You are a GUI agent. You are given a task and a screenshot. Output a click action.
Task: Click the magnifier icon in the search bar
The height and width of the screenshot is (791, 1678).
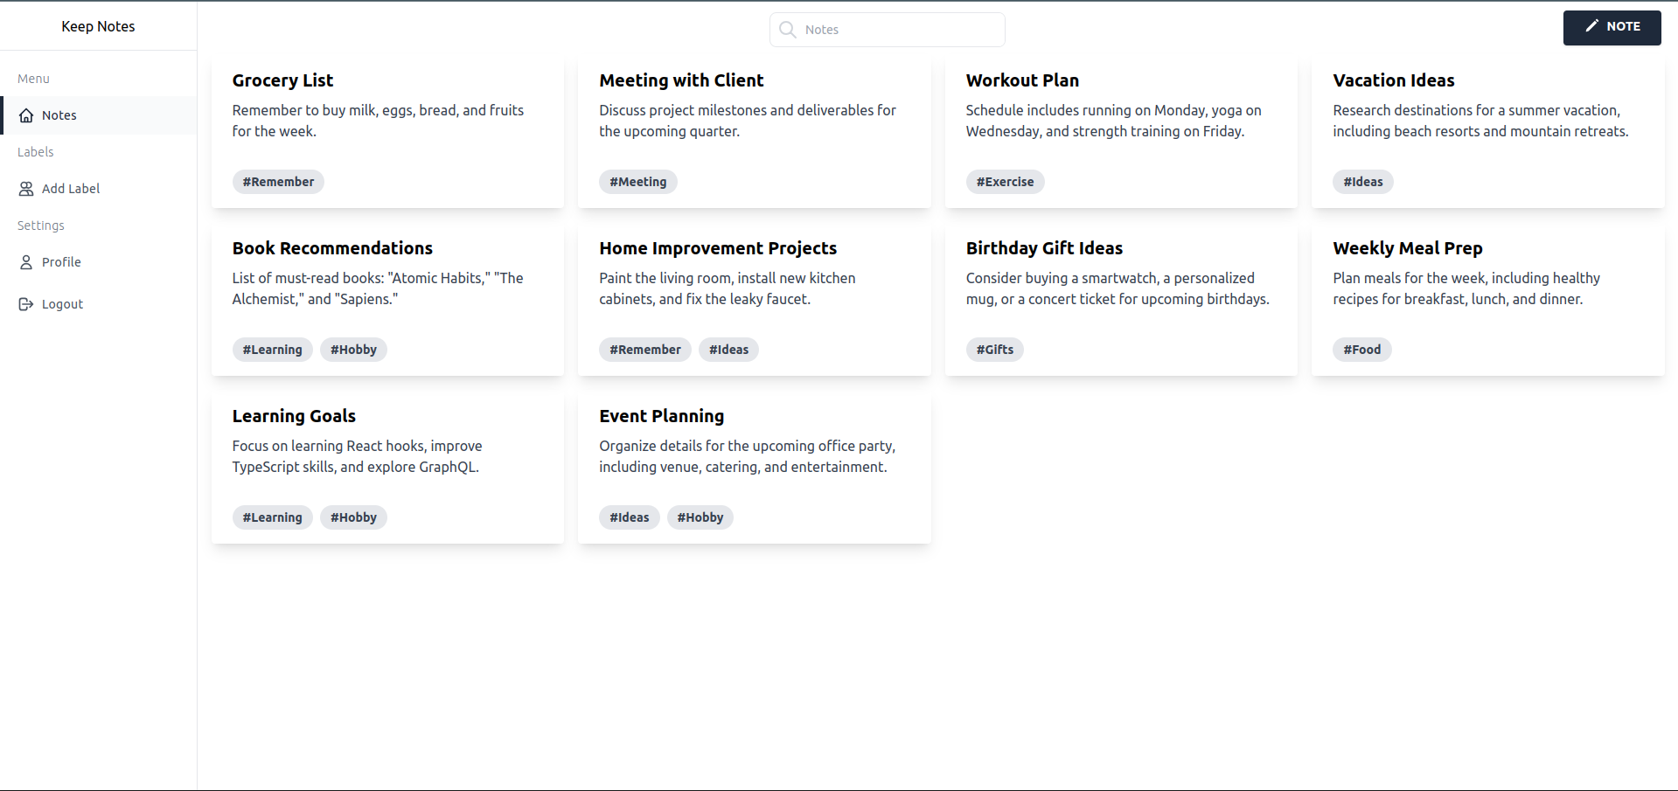(x=786, y=29)
